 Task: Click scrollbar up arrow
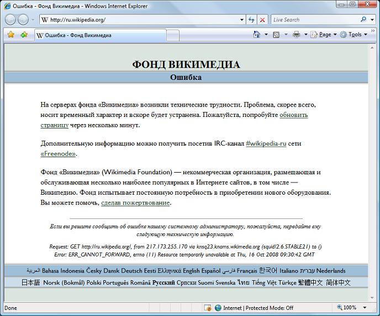tap(372, 48)
